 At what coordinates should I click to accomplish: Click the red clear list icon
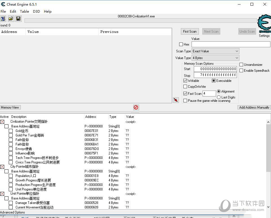(x=136, y=107)
